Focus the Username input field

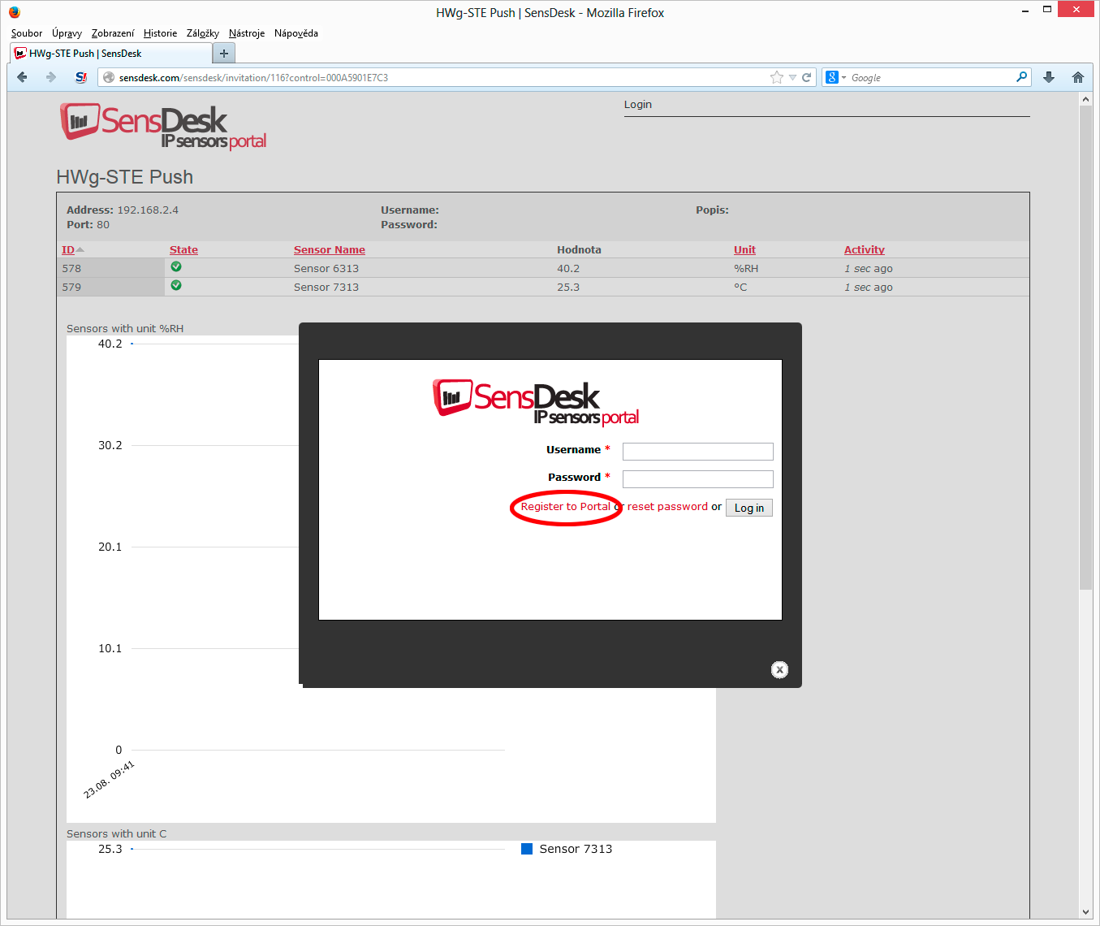(697, 451)
